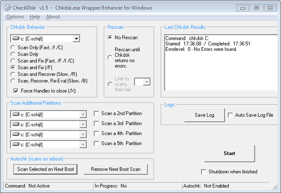Viewport: 281px width, 193px height.
Task: Open the 2nd partition drive dropdown
Action: tap(83, 114)
